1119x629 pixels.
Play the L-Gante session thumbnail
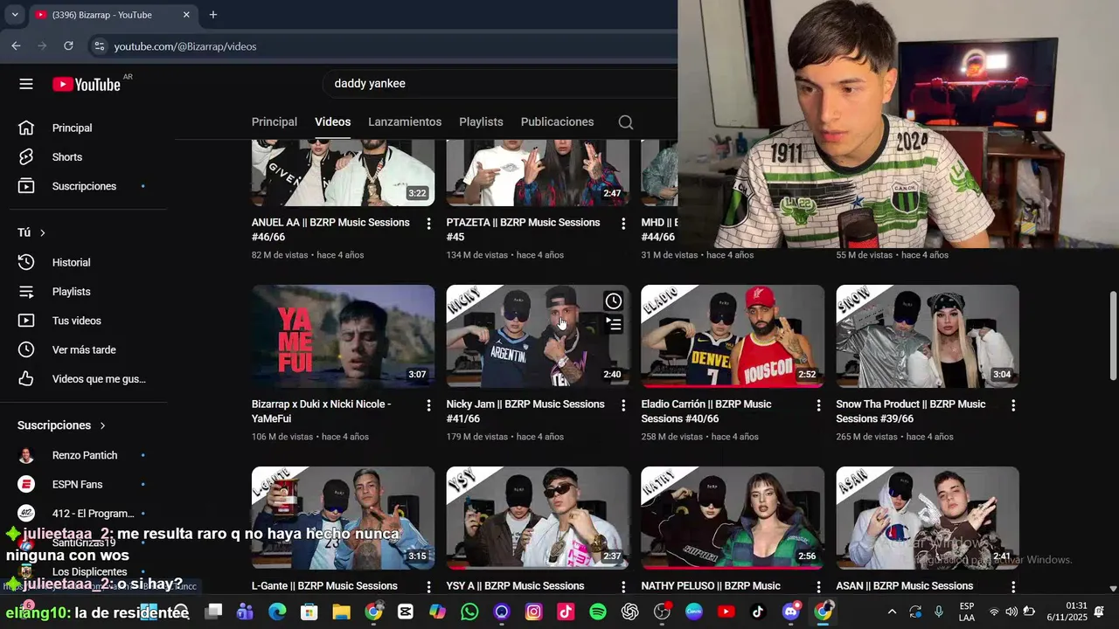click(343, 518)
